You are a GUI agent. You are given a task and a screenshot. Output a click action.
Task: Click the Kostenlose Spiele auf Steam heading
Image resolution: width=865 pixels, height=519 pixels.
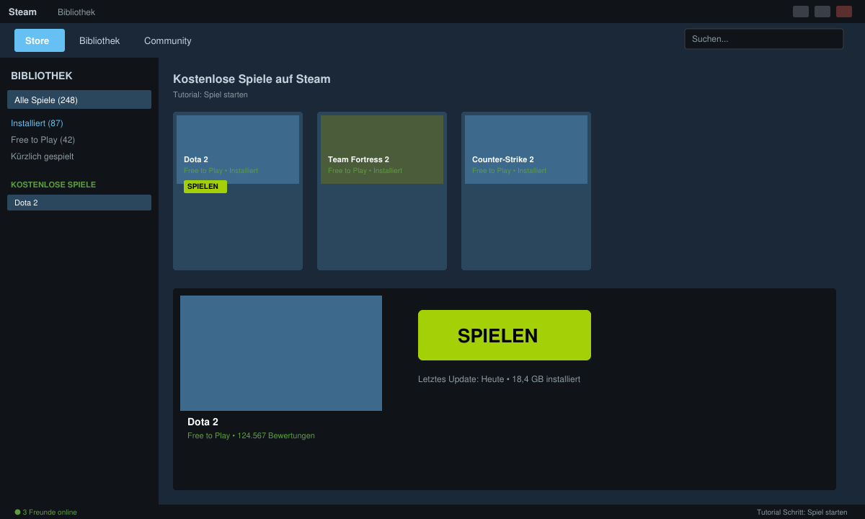pos(252,79)
